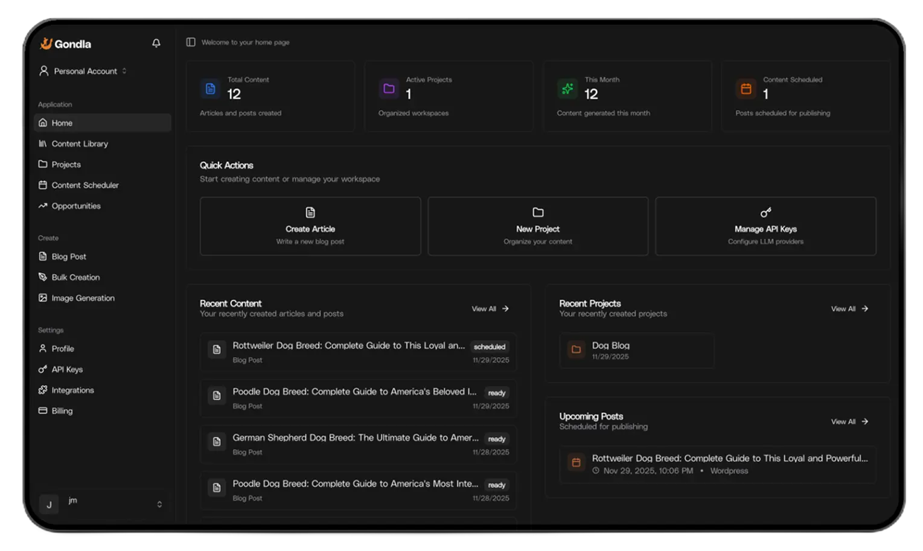Click the Integrations icon under Settings
The image size is (923, 551).
(x=42, y=390)
